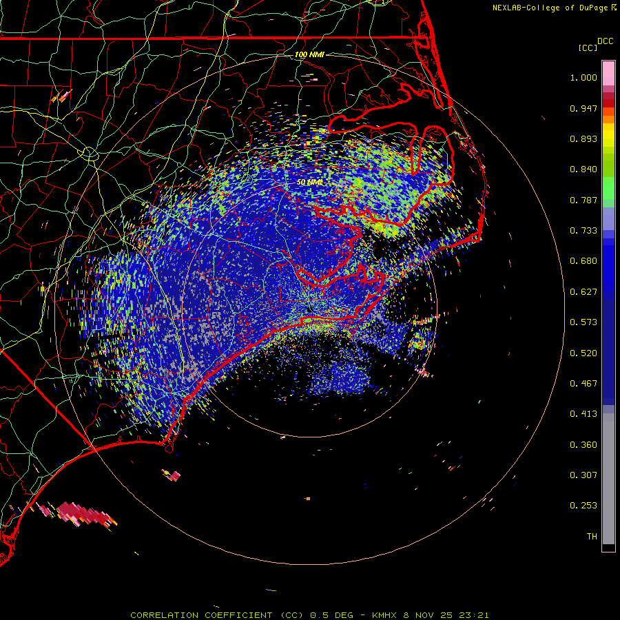Select the 1.000 legend value
620x620 pixels.
tap(583, 77)
